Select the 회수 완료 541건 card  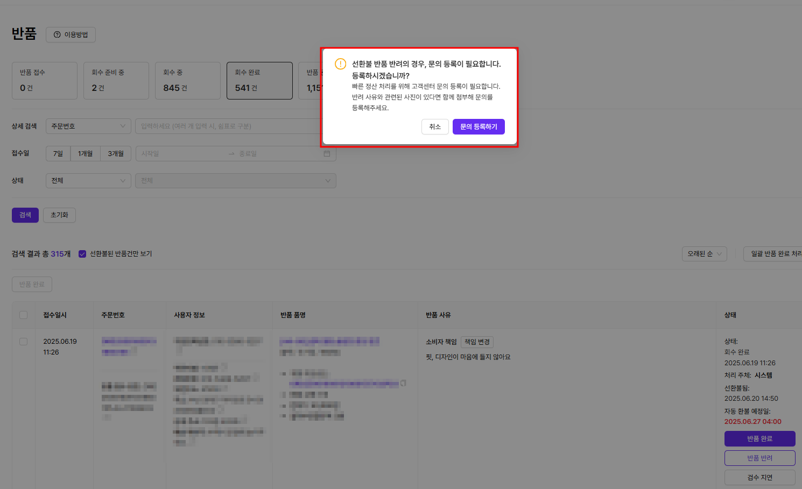pos(259,81)
